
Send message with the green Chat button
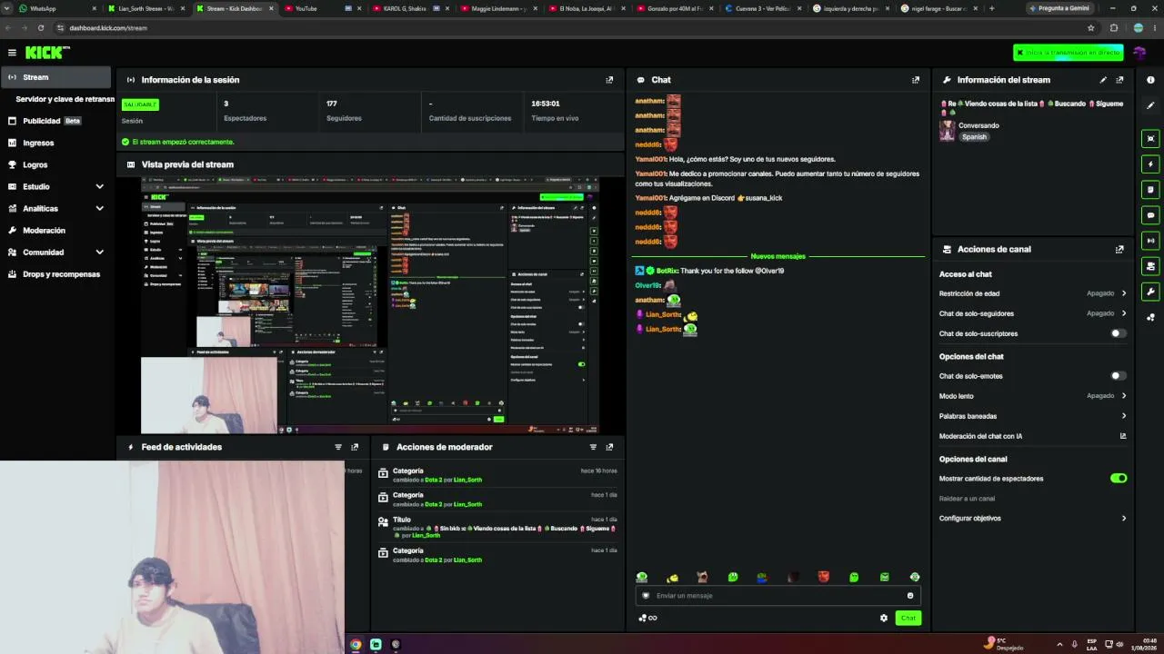(908, 618)
